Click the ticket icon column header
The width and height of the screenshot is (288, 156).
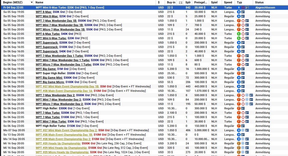tap(181, 3)
